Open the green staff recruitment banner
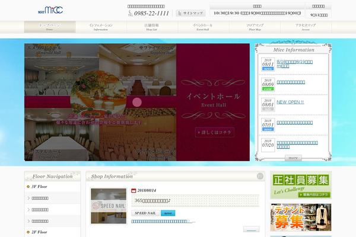Image resolution: width=356 pixels, height=237 pixels. pos(301,185)
